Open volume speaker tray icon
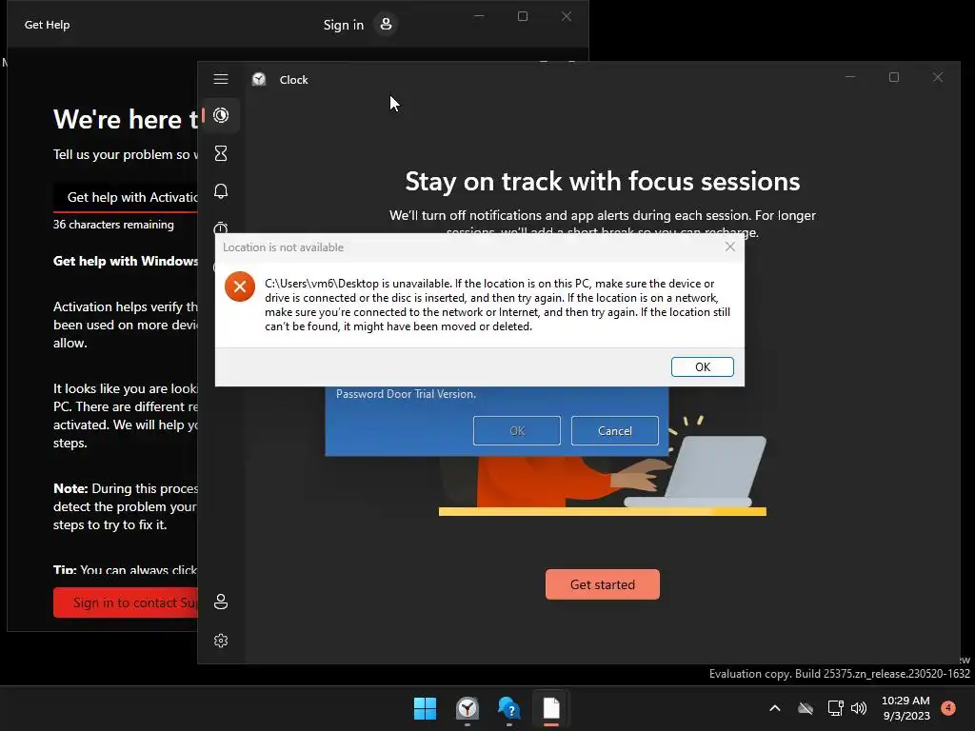 click(x=859, y=708)
